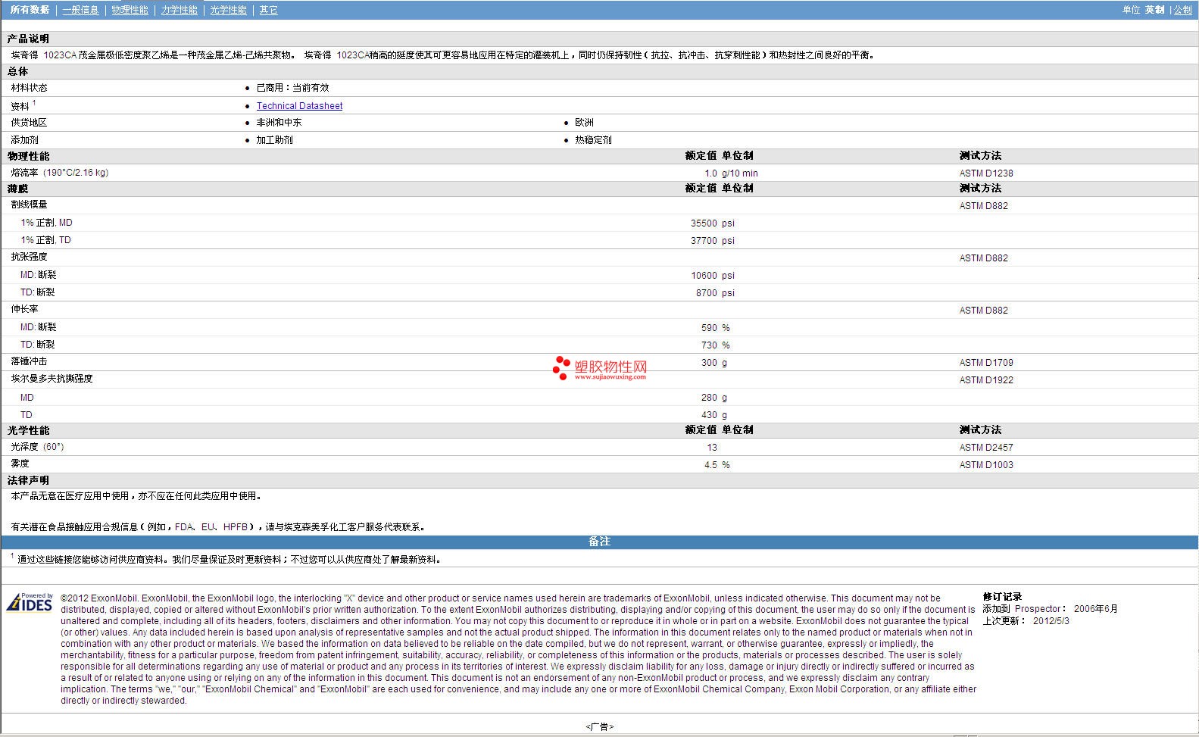Click the 埃尔曼多夫抗撕强度 row label

pos(52,379)
